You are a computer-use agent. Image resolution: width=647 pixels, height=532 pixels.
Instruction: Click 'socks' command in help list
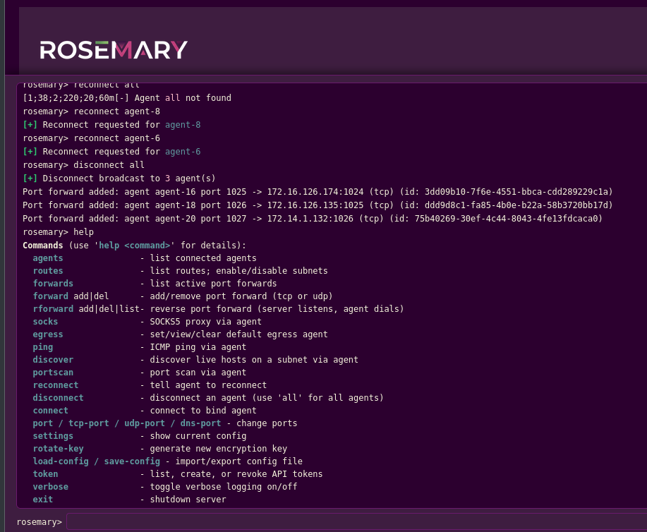coord(45,322)
